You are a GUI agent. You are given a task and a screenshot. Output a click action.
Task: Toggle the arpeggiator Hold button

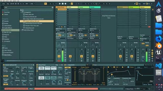click(12, 71)
